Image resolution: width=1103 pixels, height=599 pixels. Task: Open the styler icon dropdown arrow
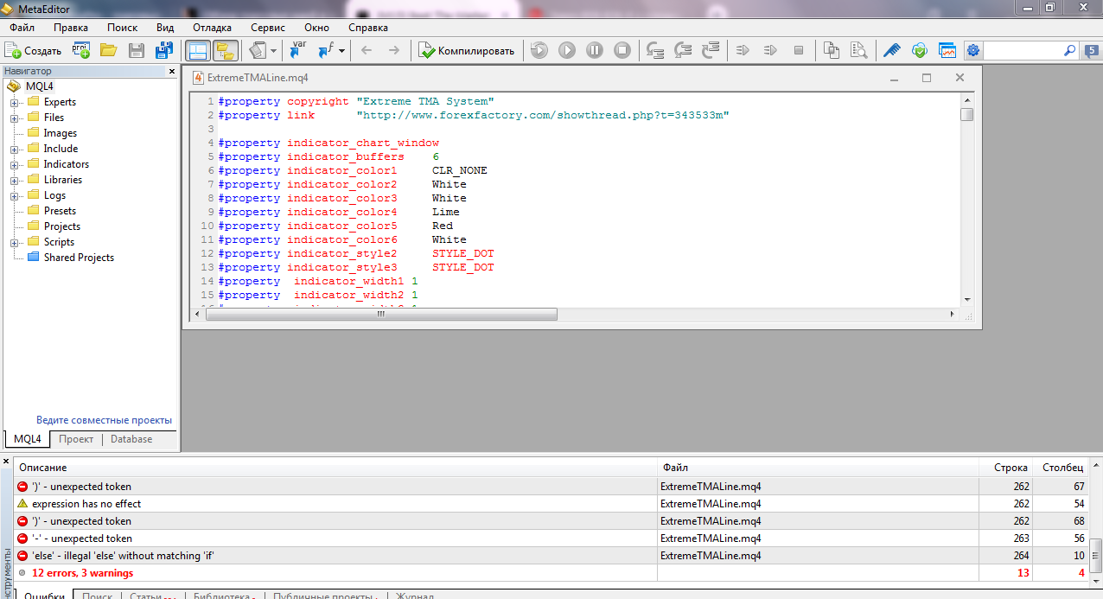click(274, 50)
